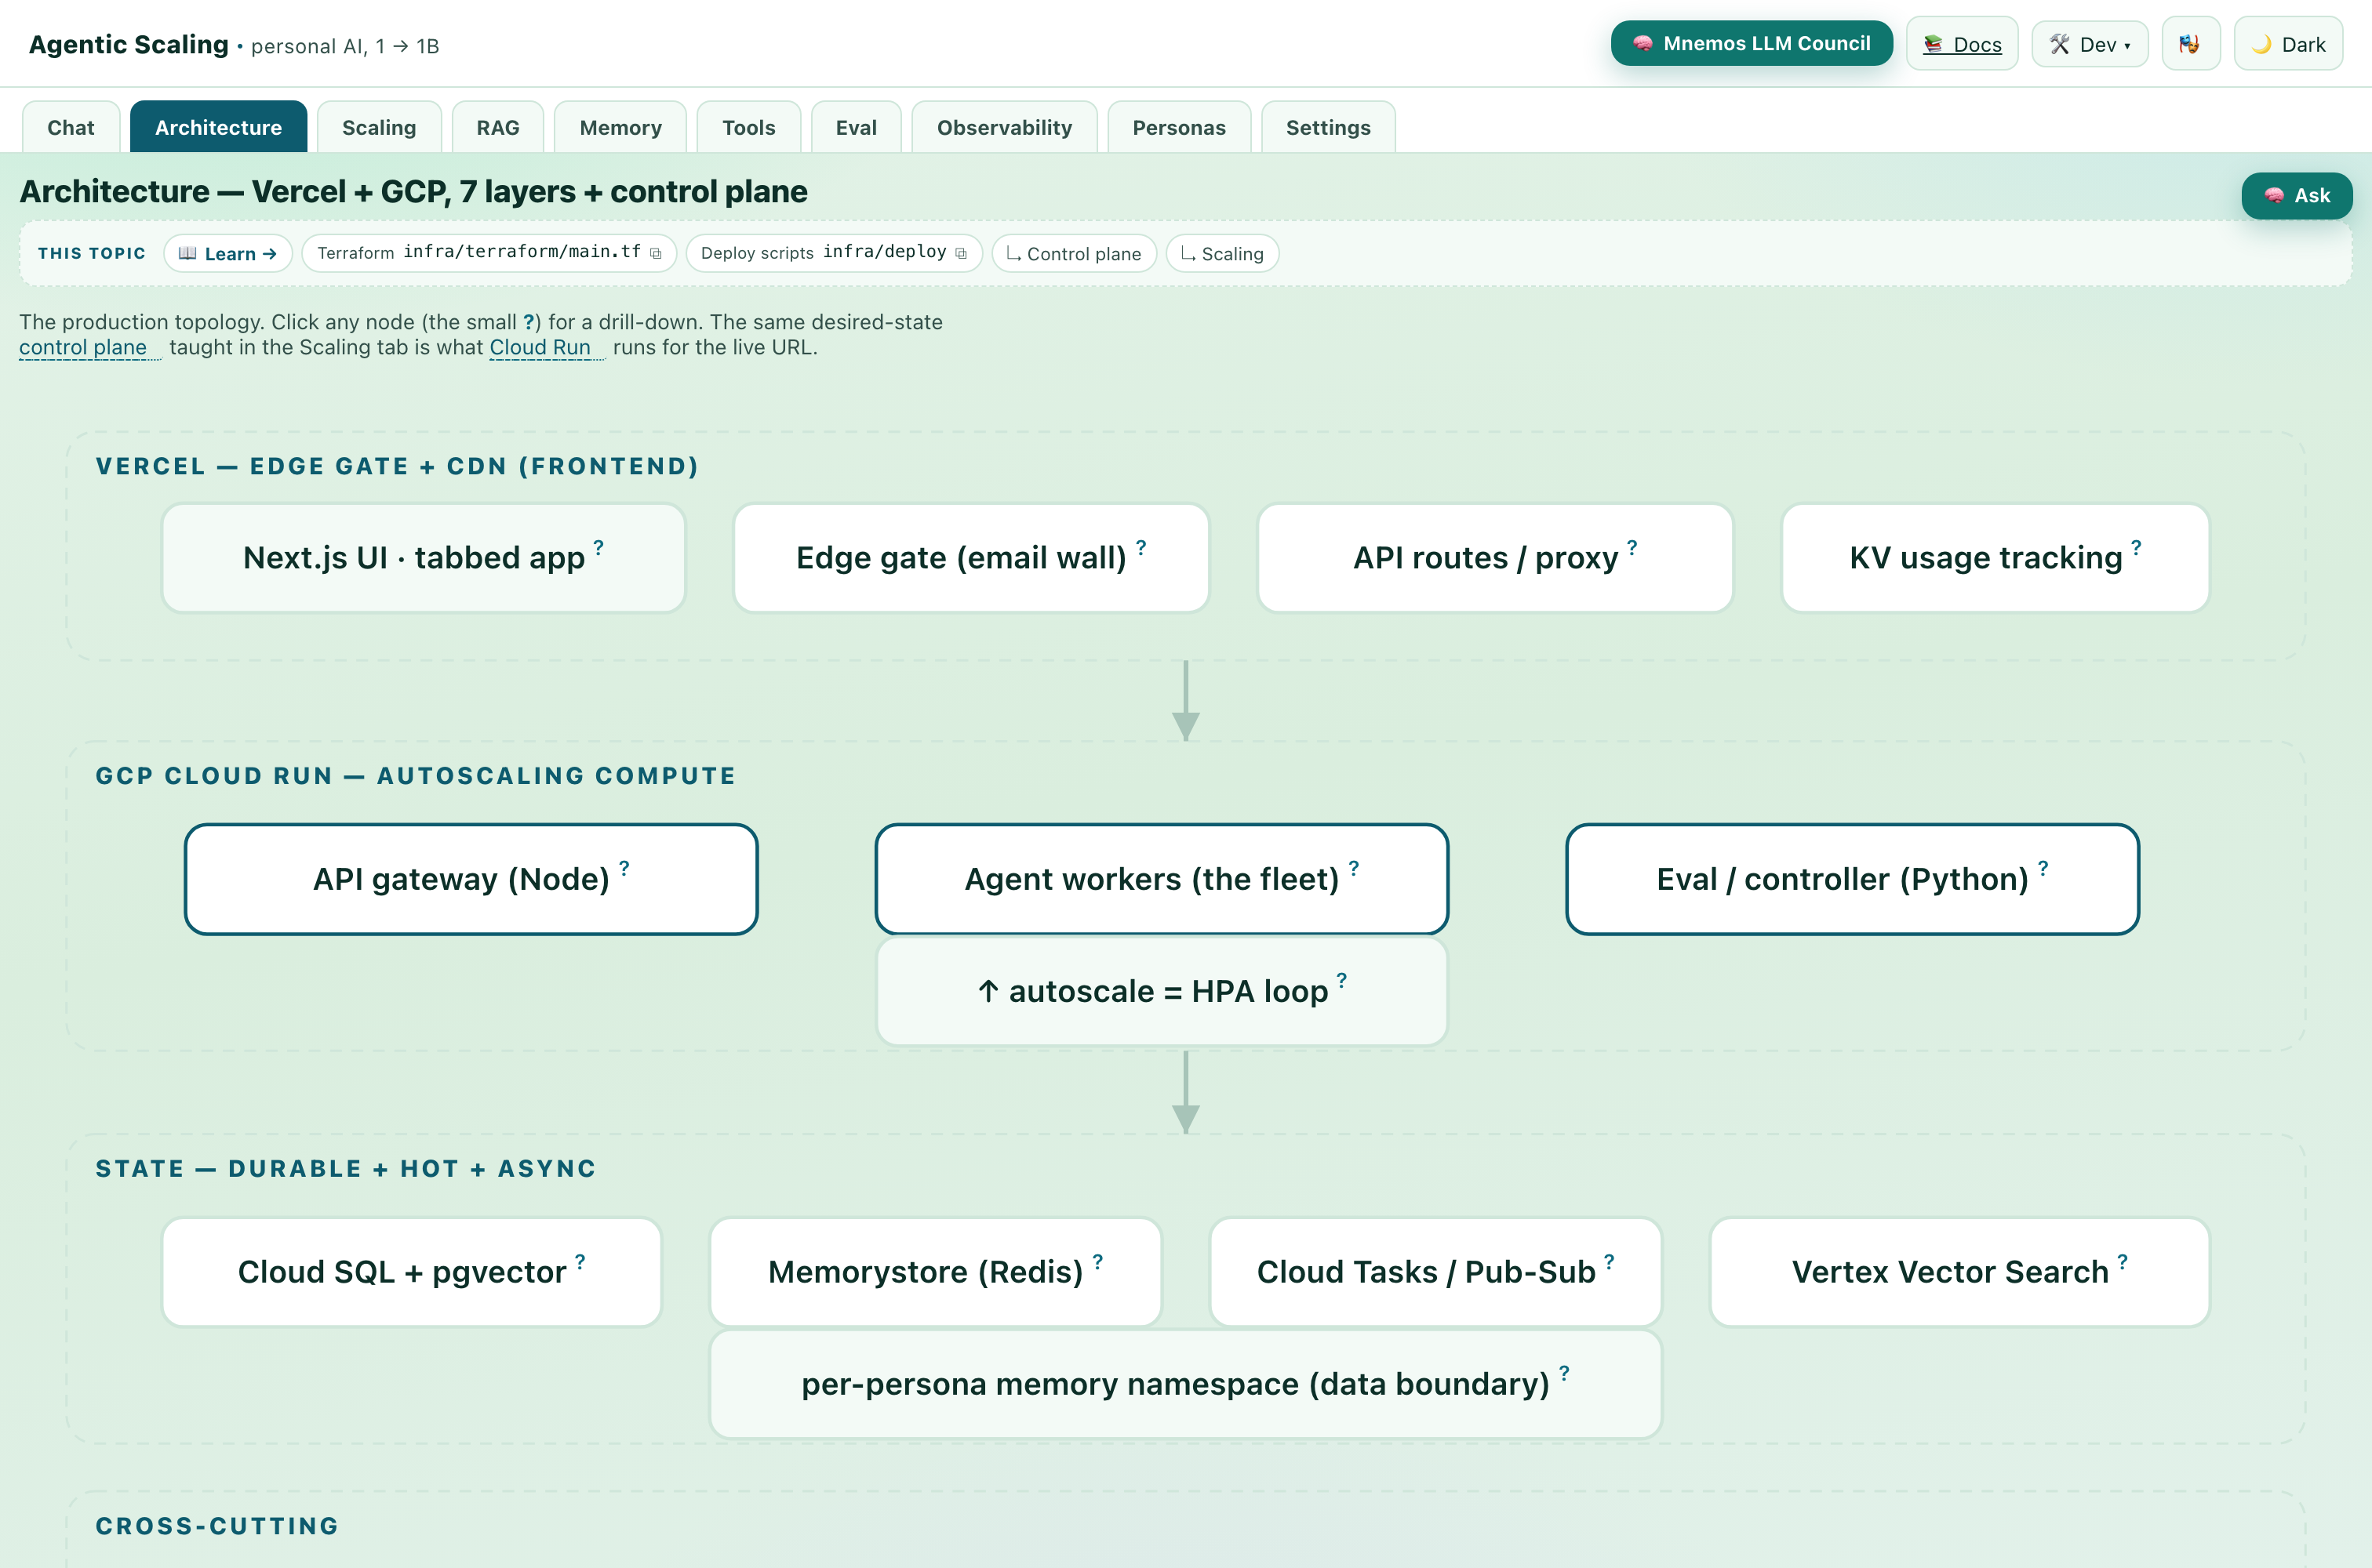Copy the Terraform main.tf path
The image size is (2372, 1568).
click(x=655, y=254)
